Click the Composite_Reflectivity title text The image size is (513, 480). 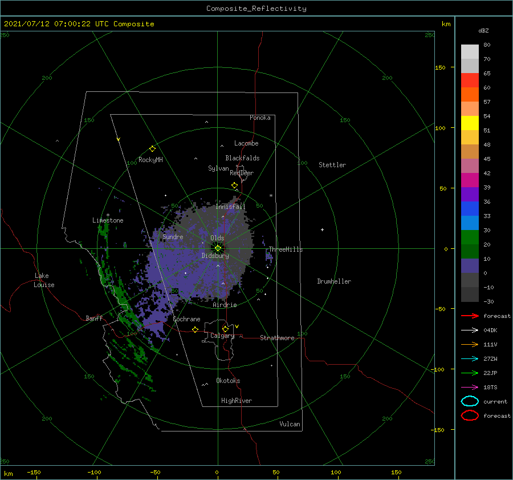(x=256, y=9)
